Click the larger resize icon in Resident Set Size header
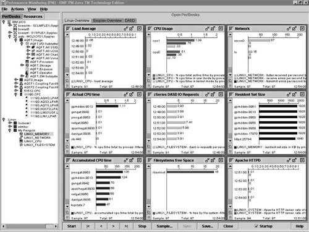The height and width of the screenshot is (232, 309). 294,94
